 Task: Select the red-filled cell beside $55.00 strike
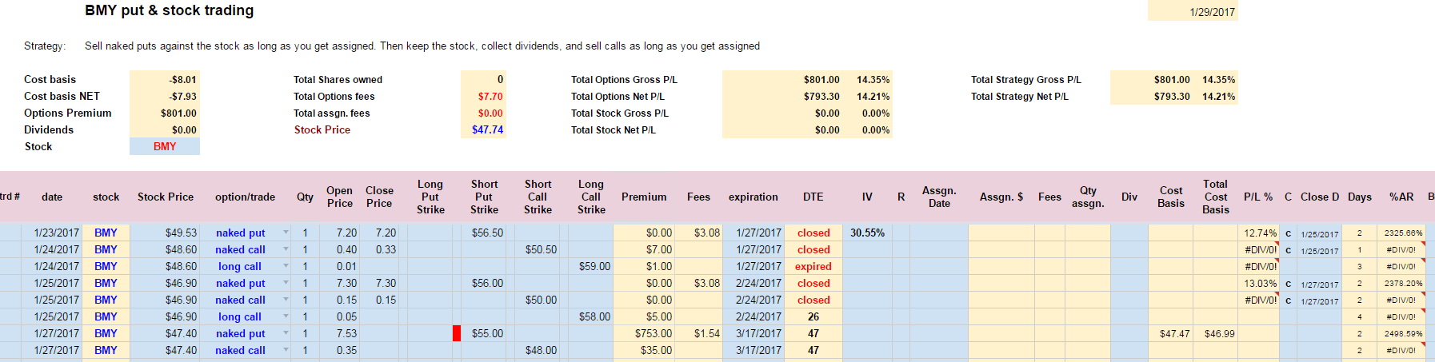pos(457,333)
